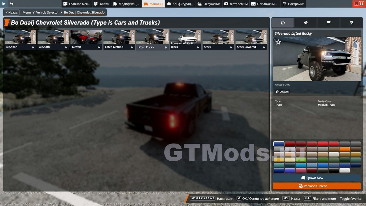
Task: Go to Vehicle Selector breadcrumb
Action: 47,12
